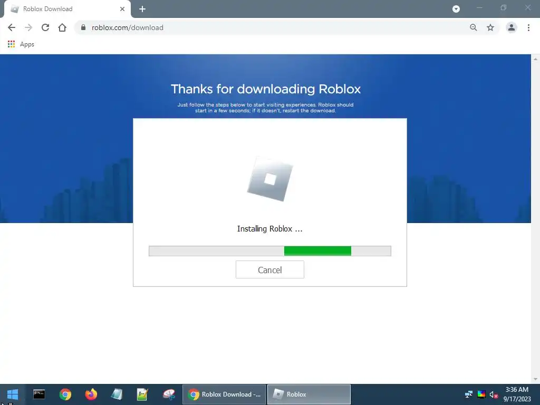Open the blue notebook taskbar app

117,394
